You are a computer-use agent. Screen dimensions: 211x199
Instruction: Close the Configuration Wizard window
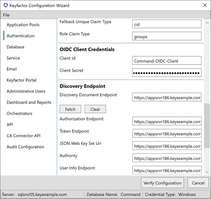[x=205, y=5]
